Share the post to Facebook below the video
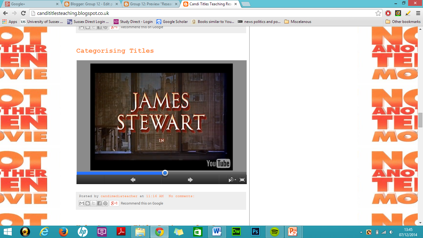Image resolution: width=423 pixels, height=238 pixels. [x=99, y=203]
